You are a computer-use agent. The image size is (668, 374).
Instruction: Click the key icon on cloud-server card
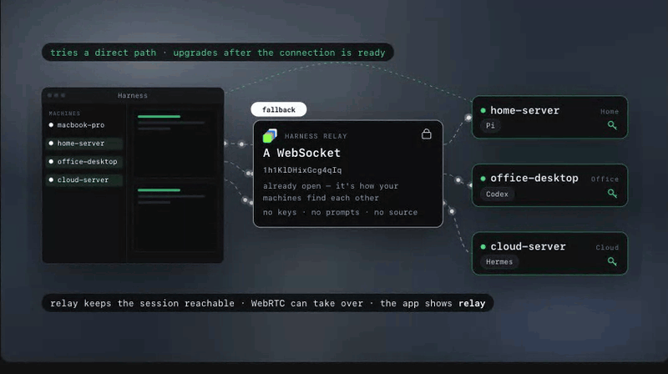point(612,261)
